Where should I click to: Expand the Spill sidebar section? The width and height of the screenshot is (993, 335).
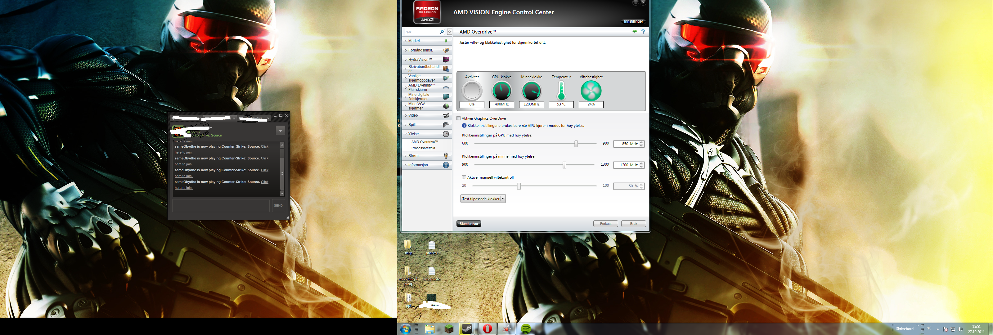coord(427,124)
